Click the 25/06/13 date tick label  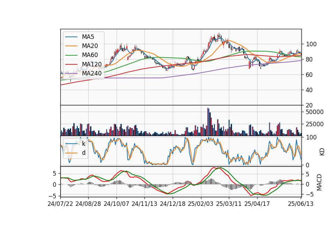(300, 204)
